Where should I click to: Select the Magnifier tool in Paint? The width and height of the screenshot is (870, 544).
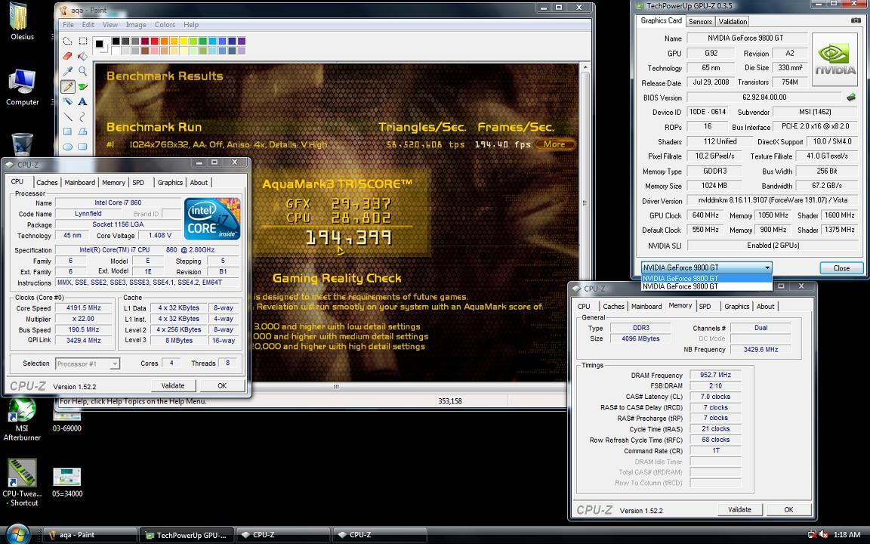tap(82, 71)
